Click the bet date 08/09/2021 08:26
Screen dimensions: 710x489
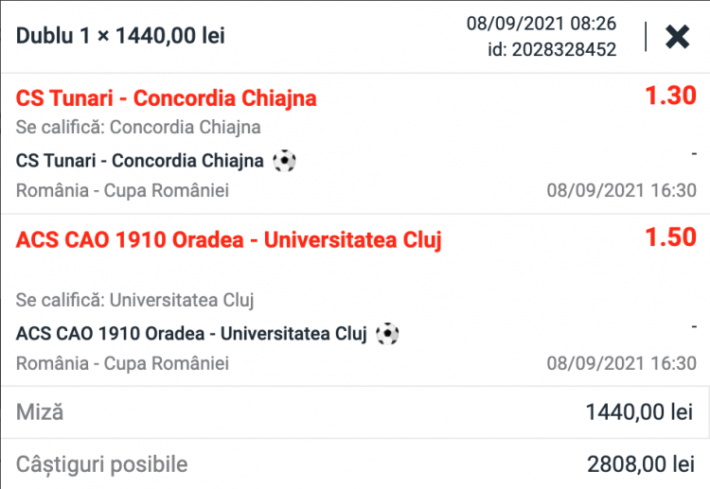point(541,23)
